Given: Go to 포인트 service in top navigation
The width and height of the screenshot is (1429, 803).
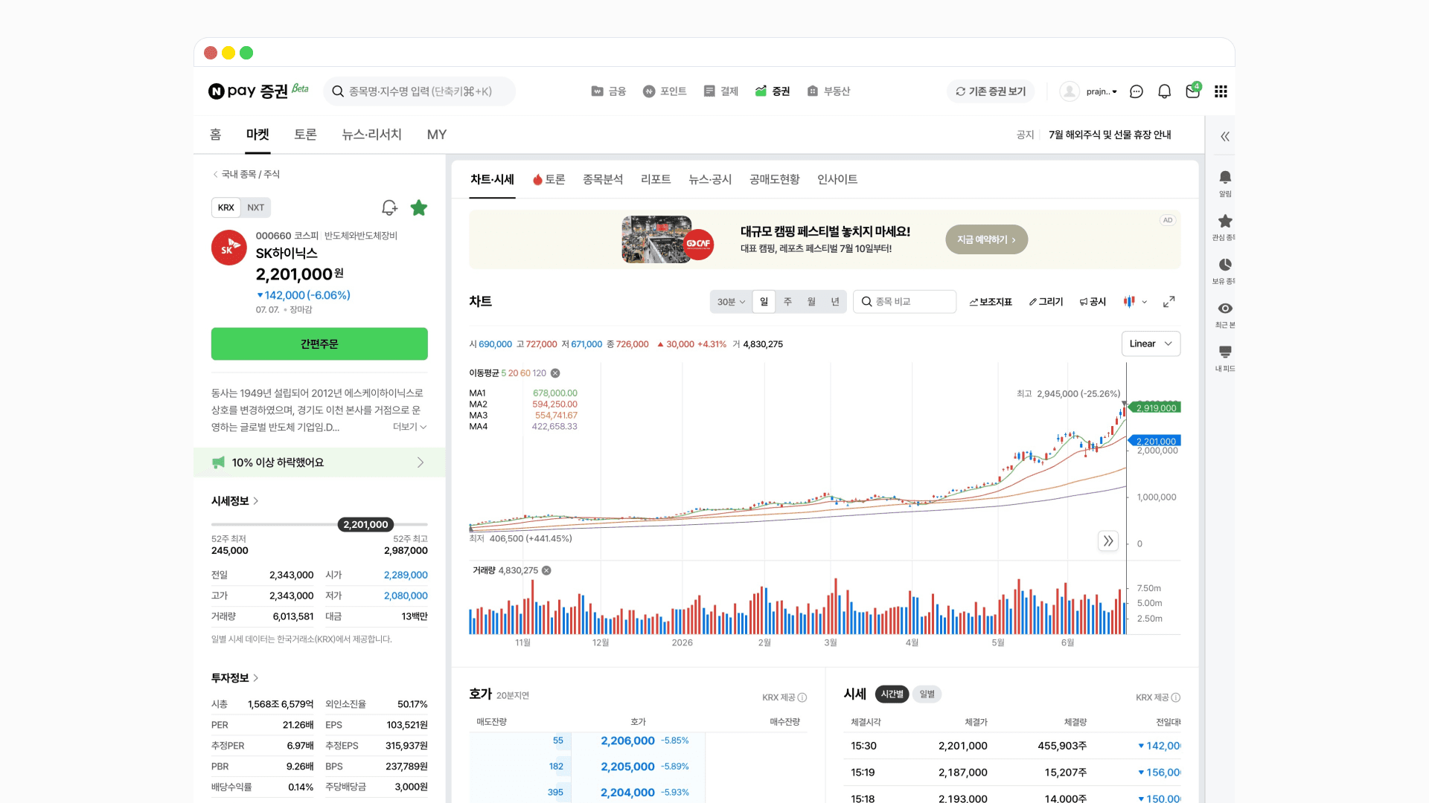Looking at the screenshot, I should (665, 91).
